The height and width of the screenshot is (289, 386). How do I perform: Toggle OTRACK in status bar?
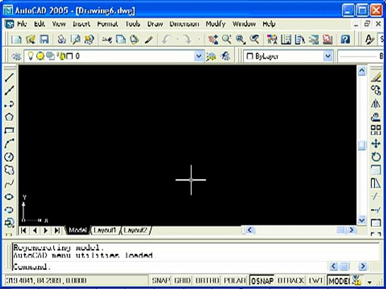[x=291, y=281]
